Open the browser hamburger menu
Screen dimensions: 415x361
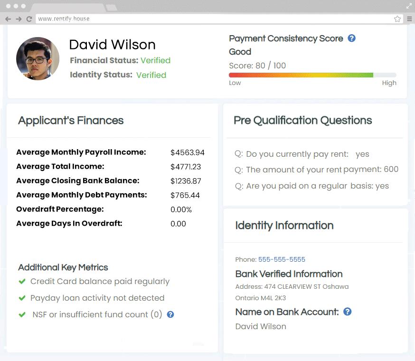(409, 19)
